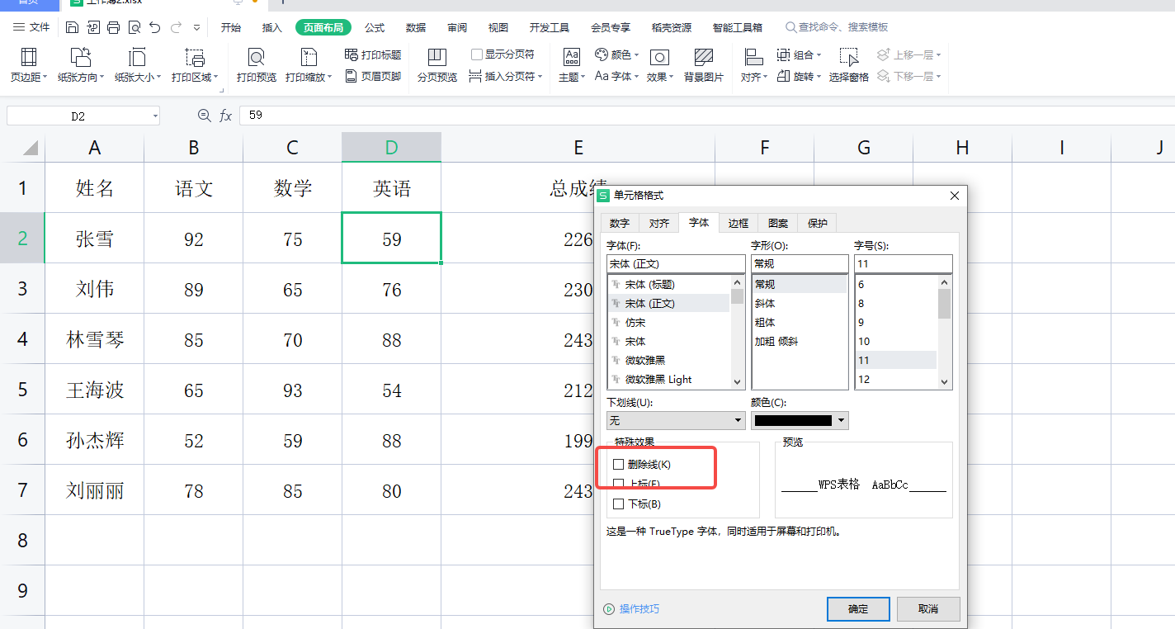
Task: Click the 字号 font size input field
Action: pyautogui.click(x=904, y=264)
